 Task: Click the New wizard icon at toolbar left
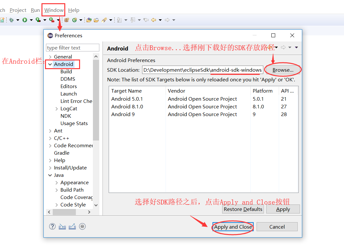pos(2,20)
